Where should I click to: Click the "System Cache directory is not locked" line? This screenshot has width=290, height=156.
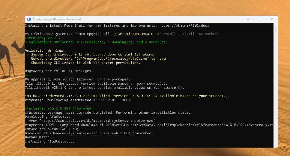[91, 54]
